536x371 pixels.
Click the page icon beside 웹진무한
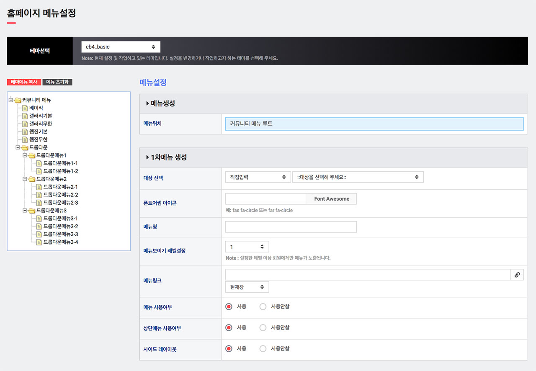(25, 139)
